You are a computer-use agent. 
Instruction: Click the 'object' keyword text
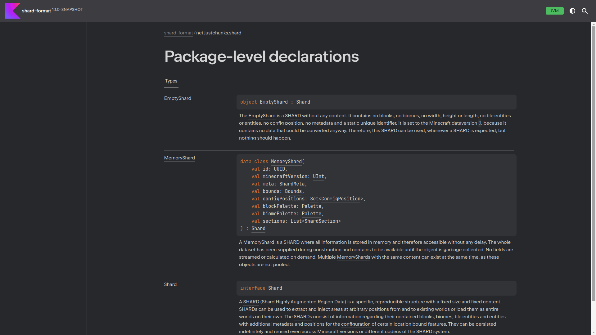249,102
